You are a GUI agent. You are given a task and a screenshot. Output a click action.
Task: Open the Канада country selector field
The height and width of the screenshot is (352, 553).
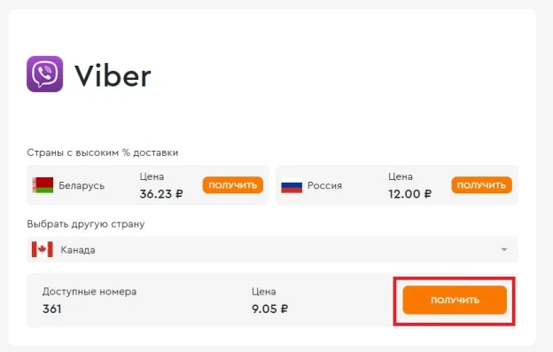(x=272, y=249)
